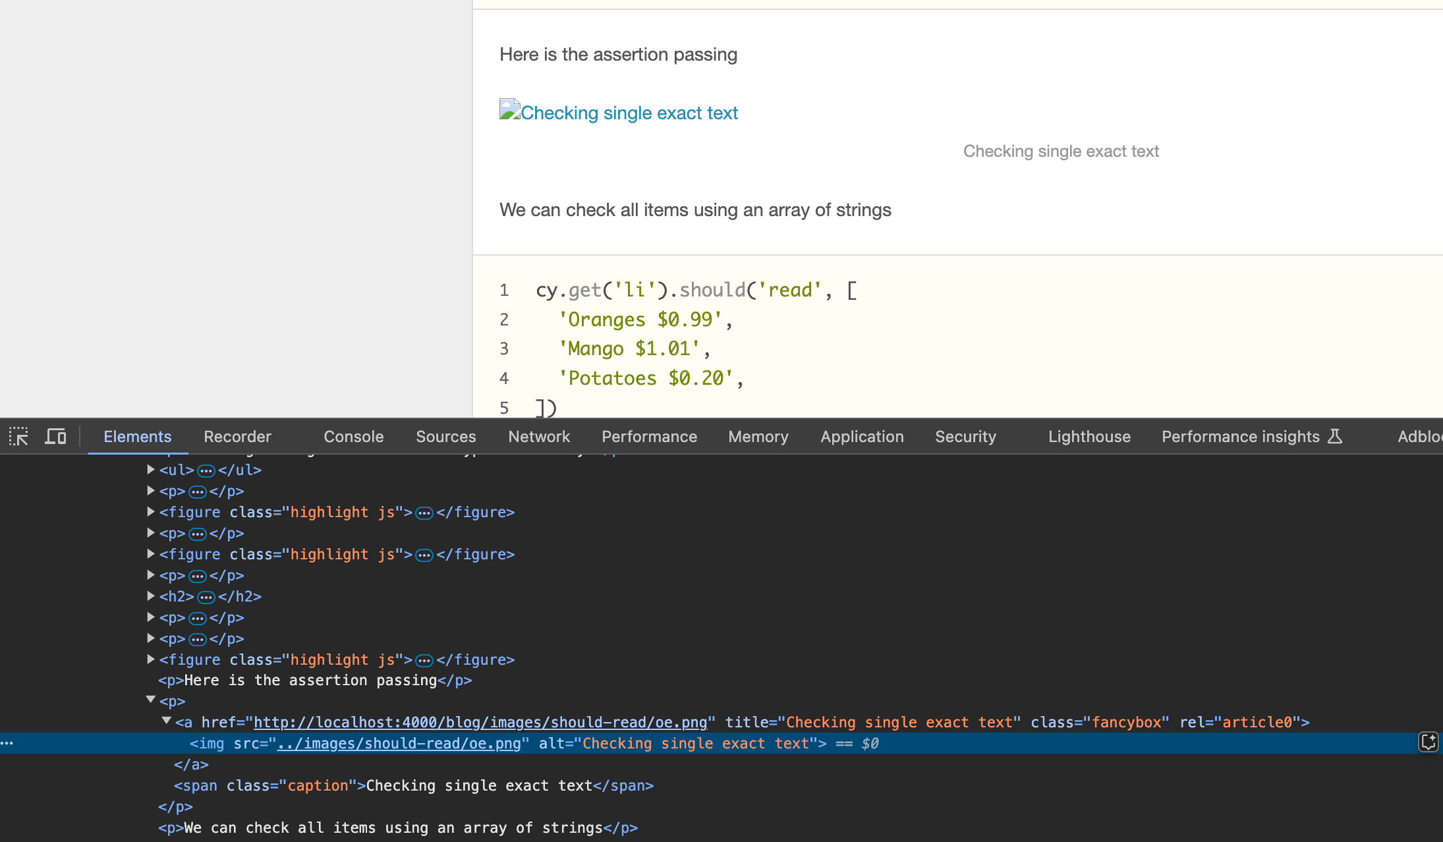This screenshot has width=1443, height=842.
Task: Select the closing </a> tag row
Action: 191,764
